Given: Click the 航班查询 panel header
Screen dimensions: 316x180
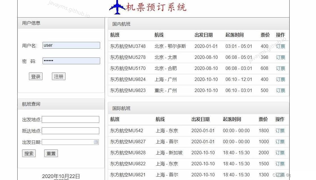Looking at the screenshot, I should click(x=61, y=104).
